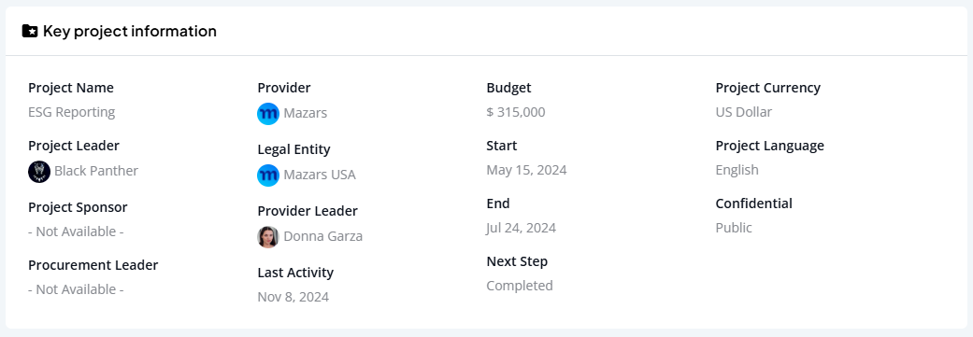Open provider leader Donna Garza's profile

tap(323, 236)
